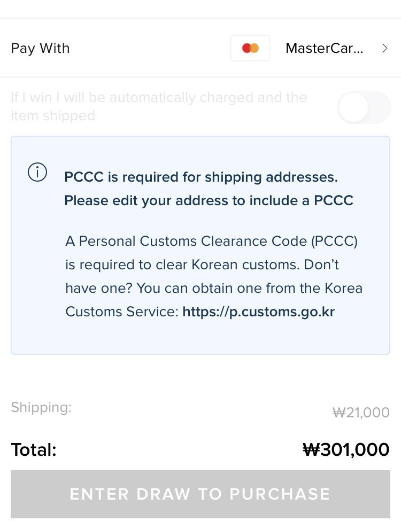Screen dimensions: 401x529
Task: Click the info circle icon in PCCC notice
Action: [x=37, y=173]
